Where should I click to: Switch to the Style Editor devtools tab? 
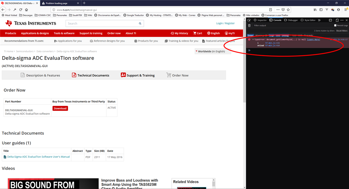[308, 20]
